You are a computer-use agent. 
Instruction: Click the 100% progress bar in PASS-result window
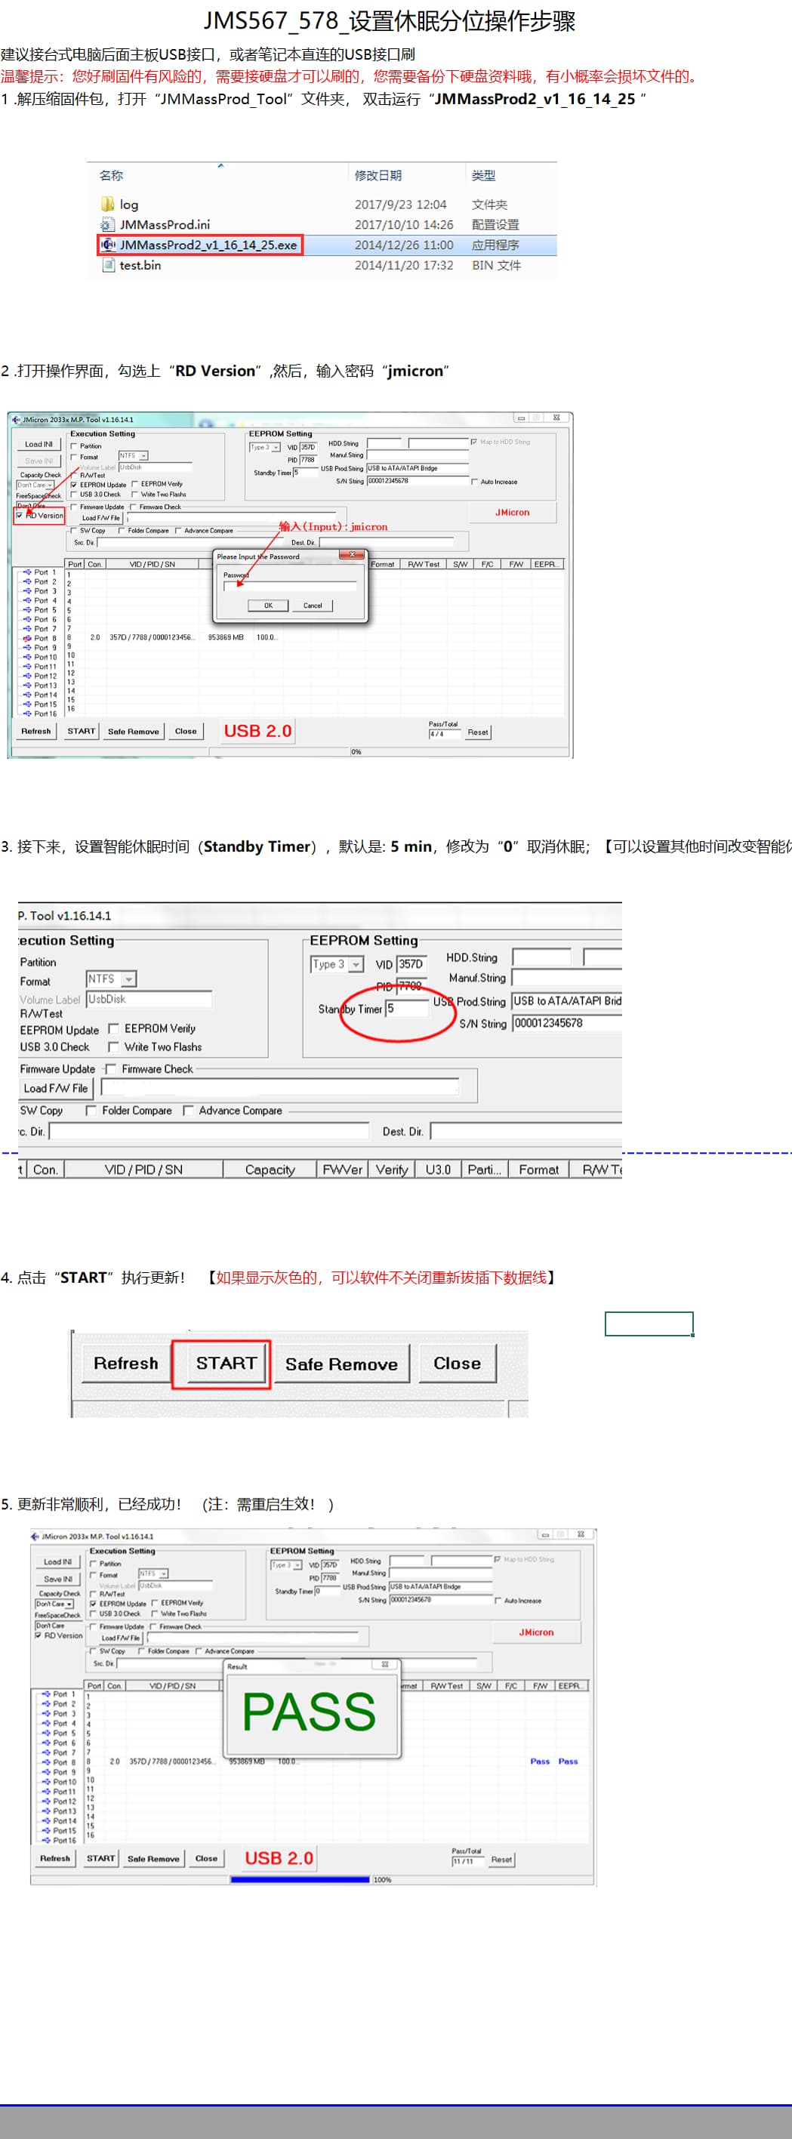(300, 1879)
